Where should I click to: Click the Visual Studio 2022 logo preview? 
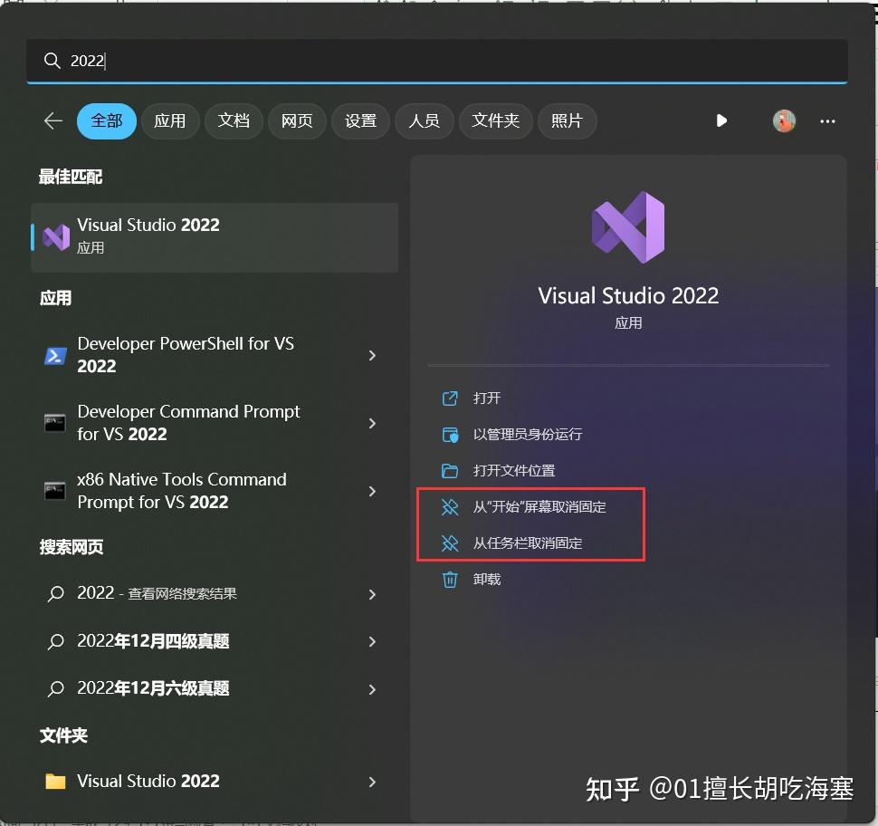[628, 226]
